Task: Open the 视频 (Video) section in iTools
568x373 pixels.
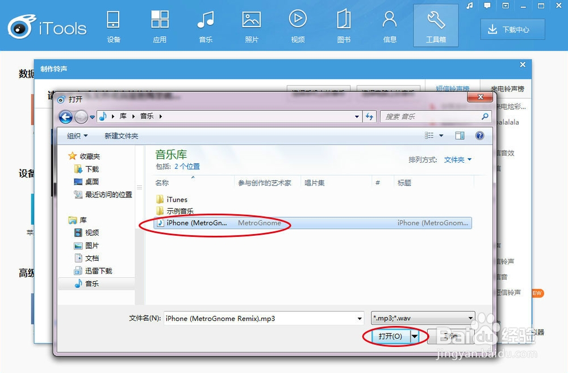Action: click(x=298, y=27)
